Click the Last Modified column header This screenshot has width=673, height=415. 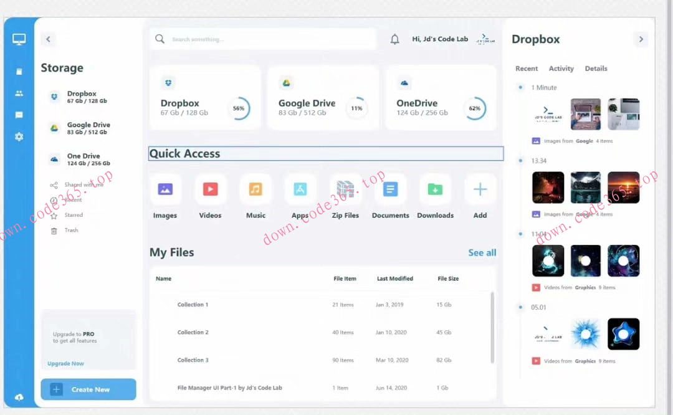pos(395,279)
